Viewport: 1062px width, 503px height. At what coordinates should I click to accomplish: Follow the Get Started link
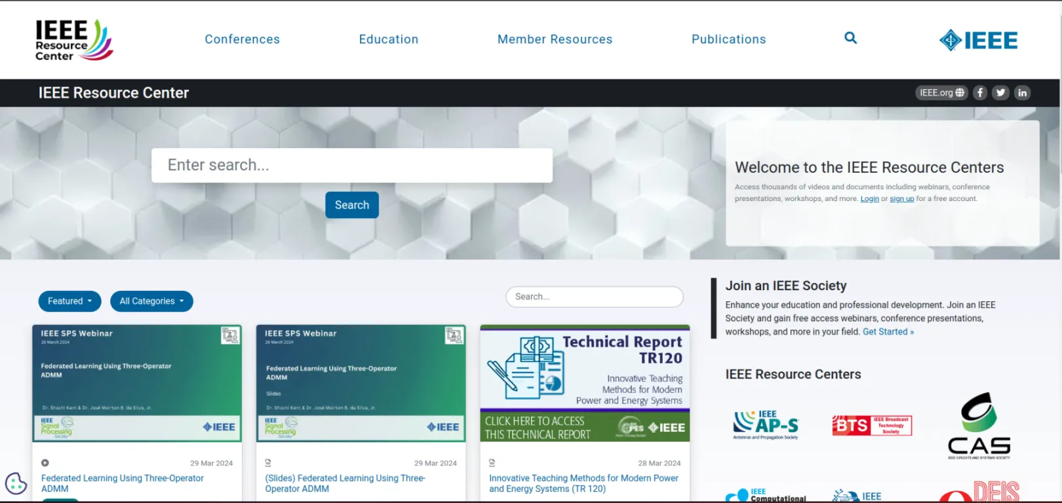coord(888,332)
